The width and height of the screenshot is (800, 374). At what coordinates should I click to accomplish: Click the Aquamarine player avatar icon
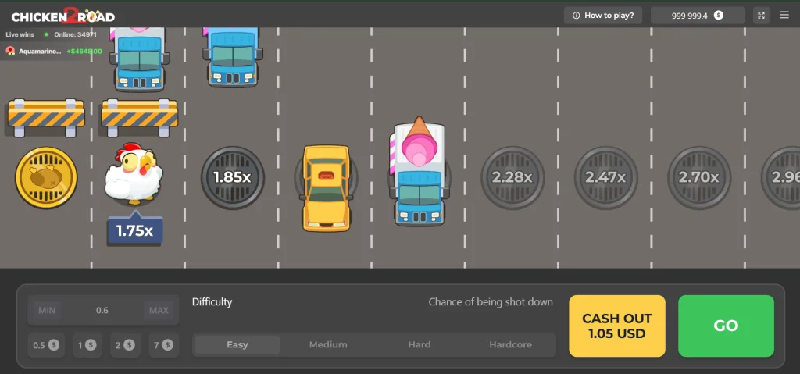click(10, 51)
